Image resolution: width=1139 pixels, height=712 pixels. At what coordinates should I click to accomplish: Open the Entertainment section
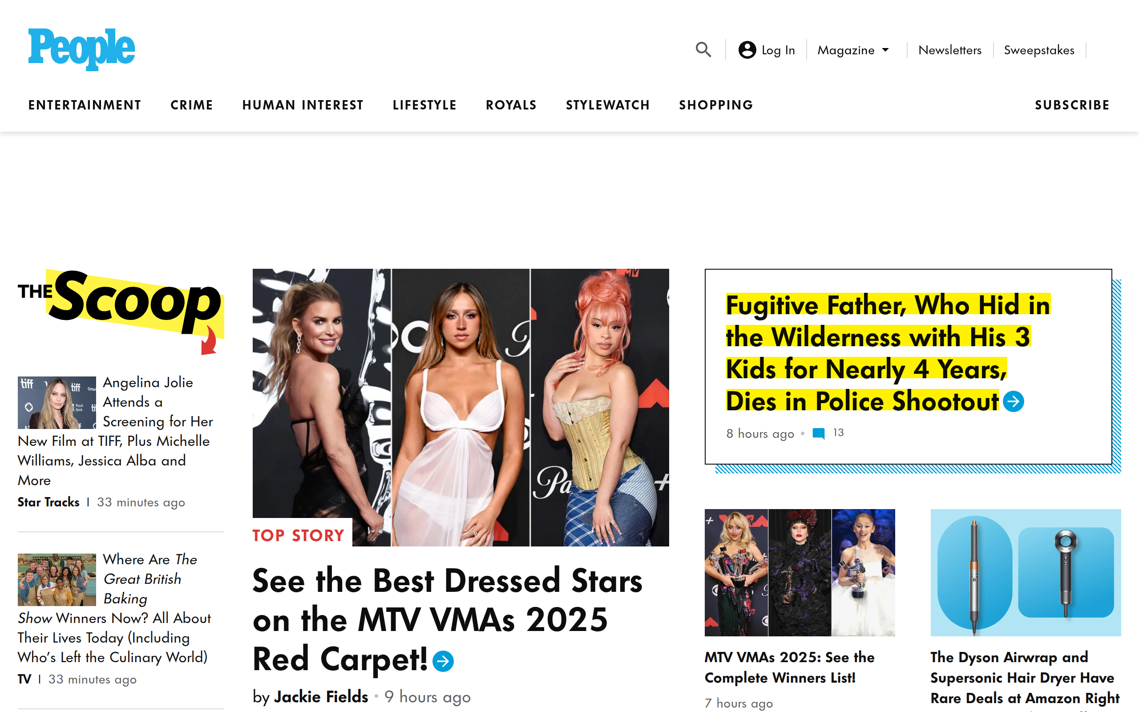[x=85, y=105]
